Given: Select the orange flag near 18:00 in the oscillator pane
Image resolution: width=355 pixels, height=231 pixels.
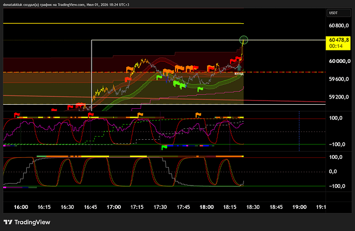Looking at the screenshot, I should click(198, 114).
